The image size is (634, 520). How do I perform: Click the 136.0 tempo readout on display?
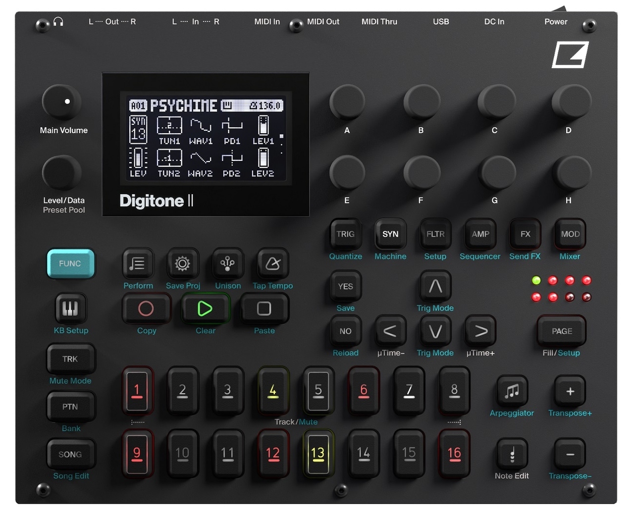point(265,105)
